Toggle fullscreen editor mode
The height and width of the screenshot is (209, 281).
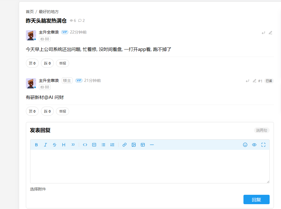pos(263,145)
